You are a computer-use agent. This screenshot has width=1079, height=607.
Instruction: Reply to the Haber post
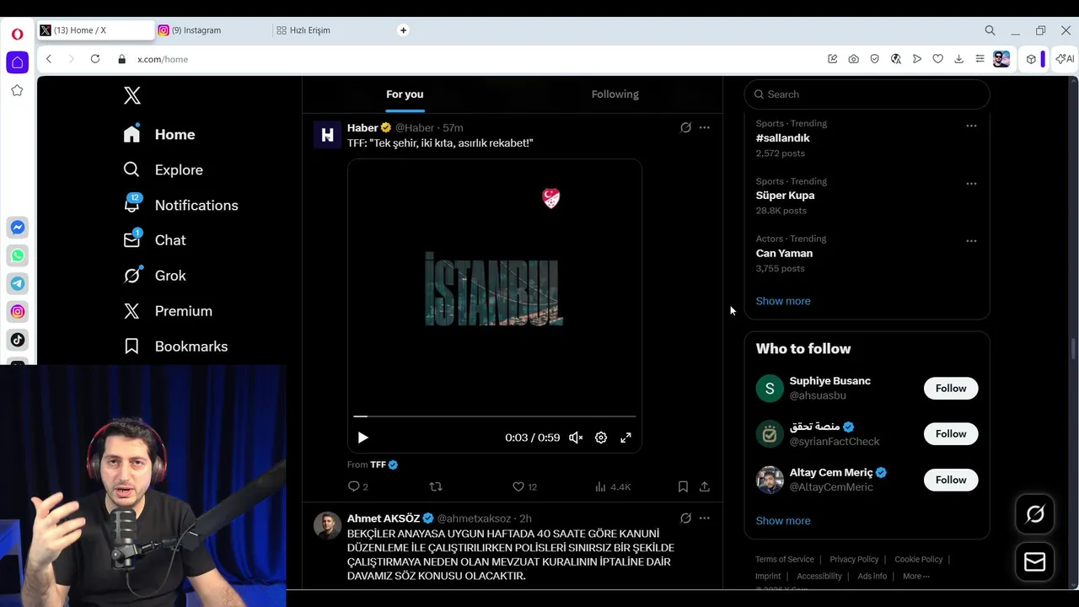[357, 486]
